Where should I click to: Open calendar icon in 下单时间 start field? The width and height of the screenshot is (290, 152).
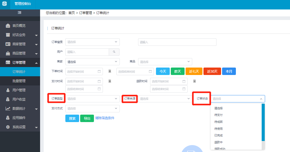99,72
